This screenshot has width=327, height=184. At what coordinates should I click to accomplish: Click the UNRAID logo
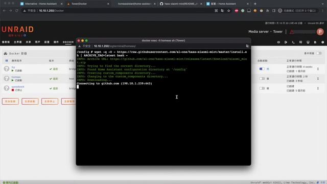tap(17, 30)
